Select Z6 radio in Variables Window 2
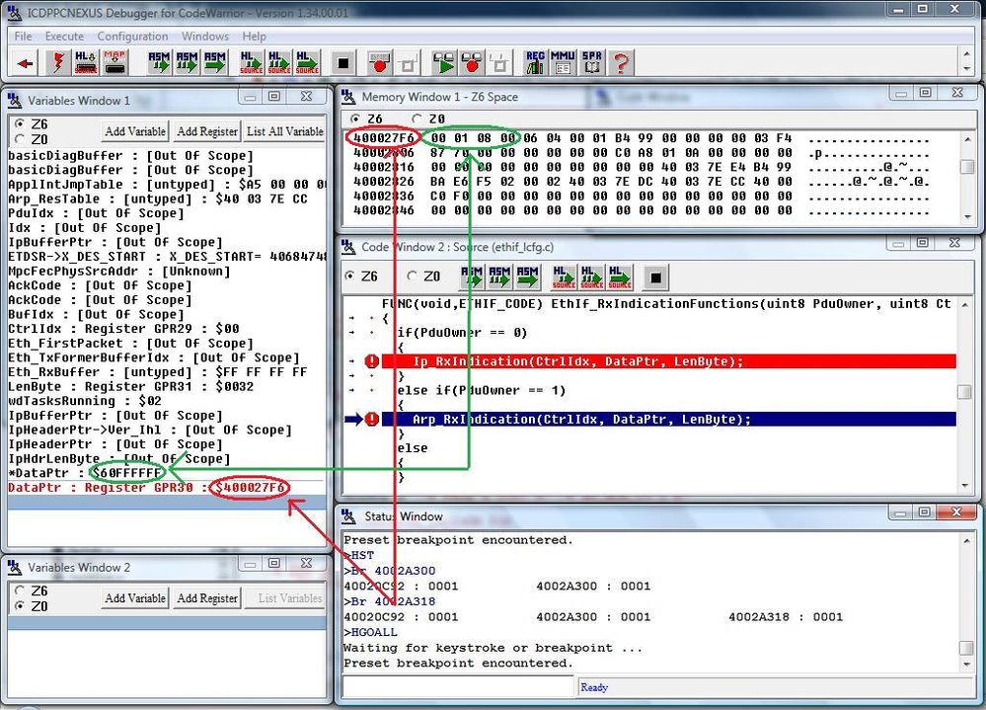The width and height of the screenshot is (986, 710). [20, 591]
